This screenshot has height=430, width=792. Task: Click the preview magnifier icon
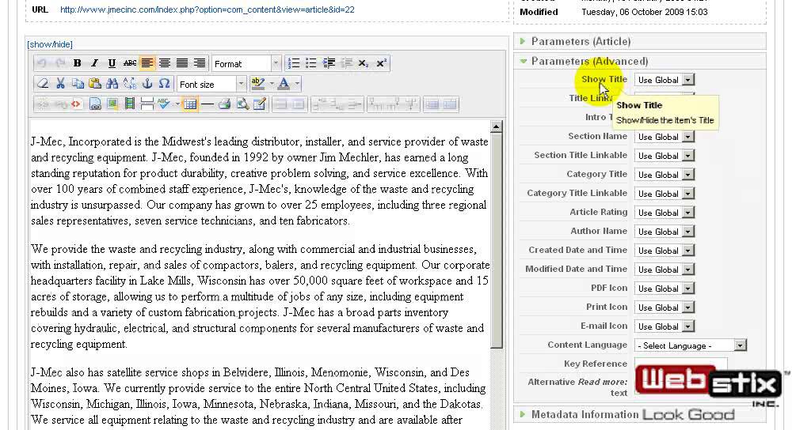242,104
